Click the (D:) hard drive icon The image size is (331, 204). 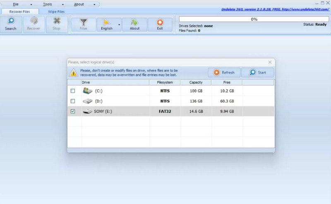point(88,101)
